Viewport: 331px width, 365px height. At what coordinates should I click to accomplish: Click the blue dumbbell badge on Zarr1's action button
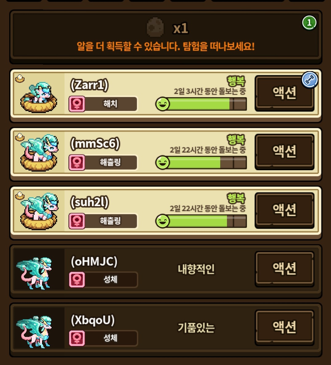[310, 80]
